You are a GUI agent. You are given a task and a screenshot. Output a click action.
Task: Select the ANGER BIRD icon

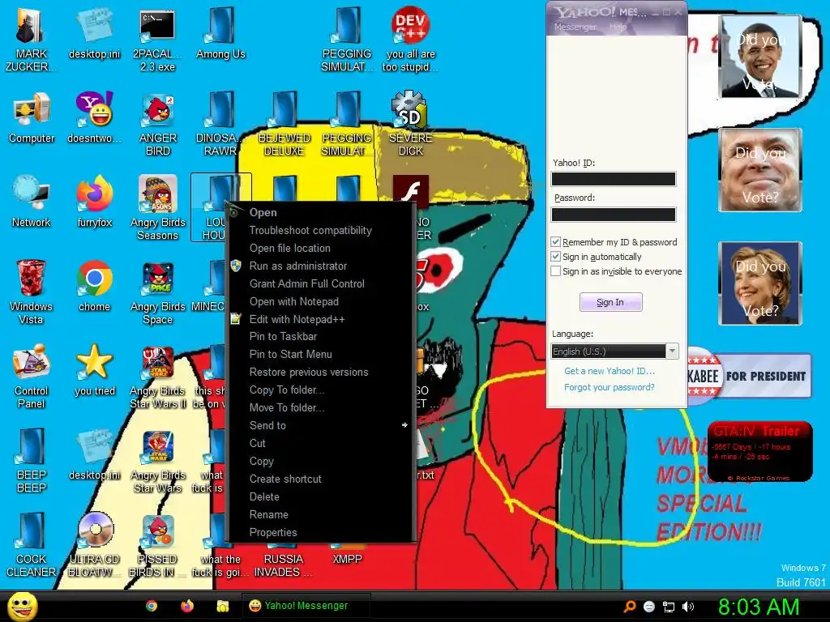point(158,125)
